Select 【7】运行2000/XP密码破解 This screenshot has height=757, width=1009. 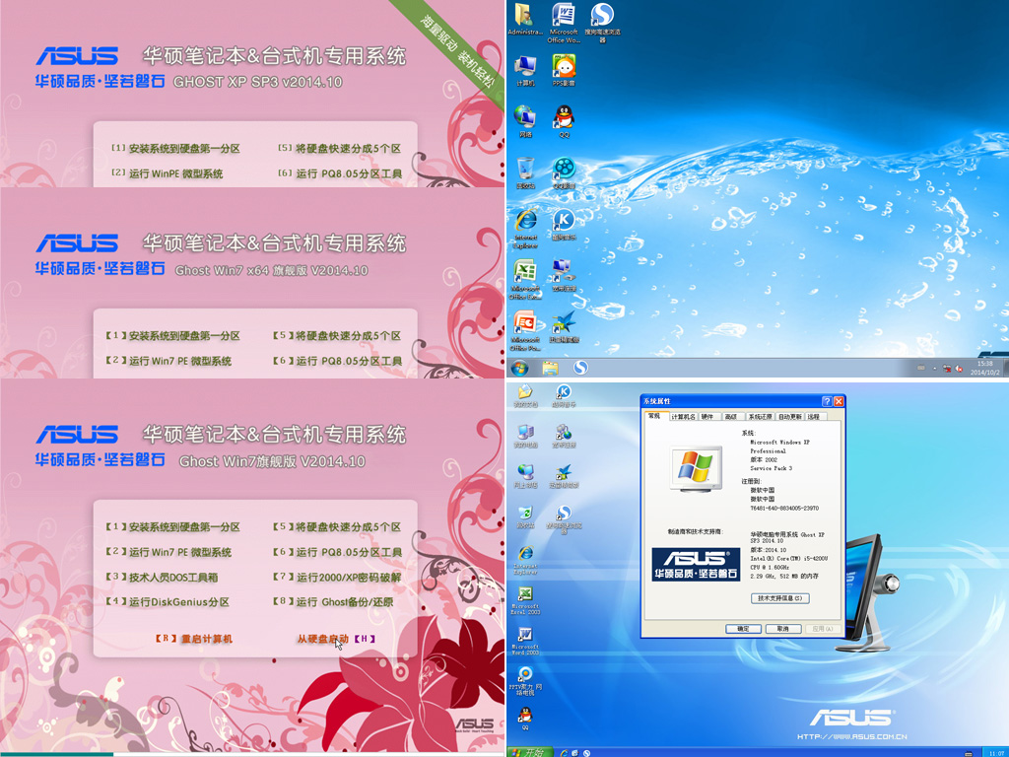[x=337, y=577]
